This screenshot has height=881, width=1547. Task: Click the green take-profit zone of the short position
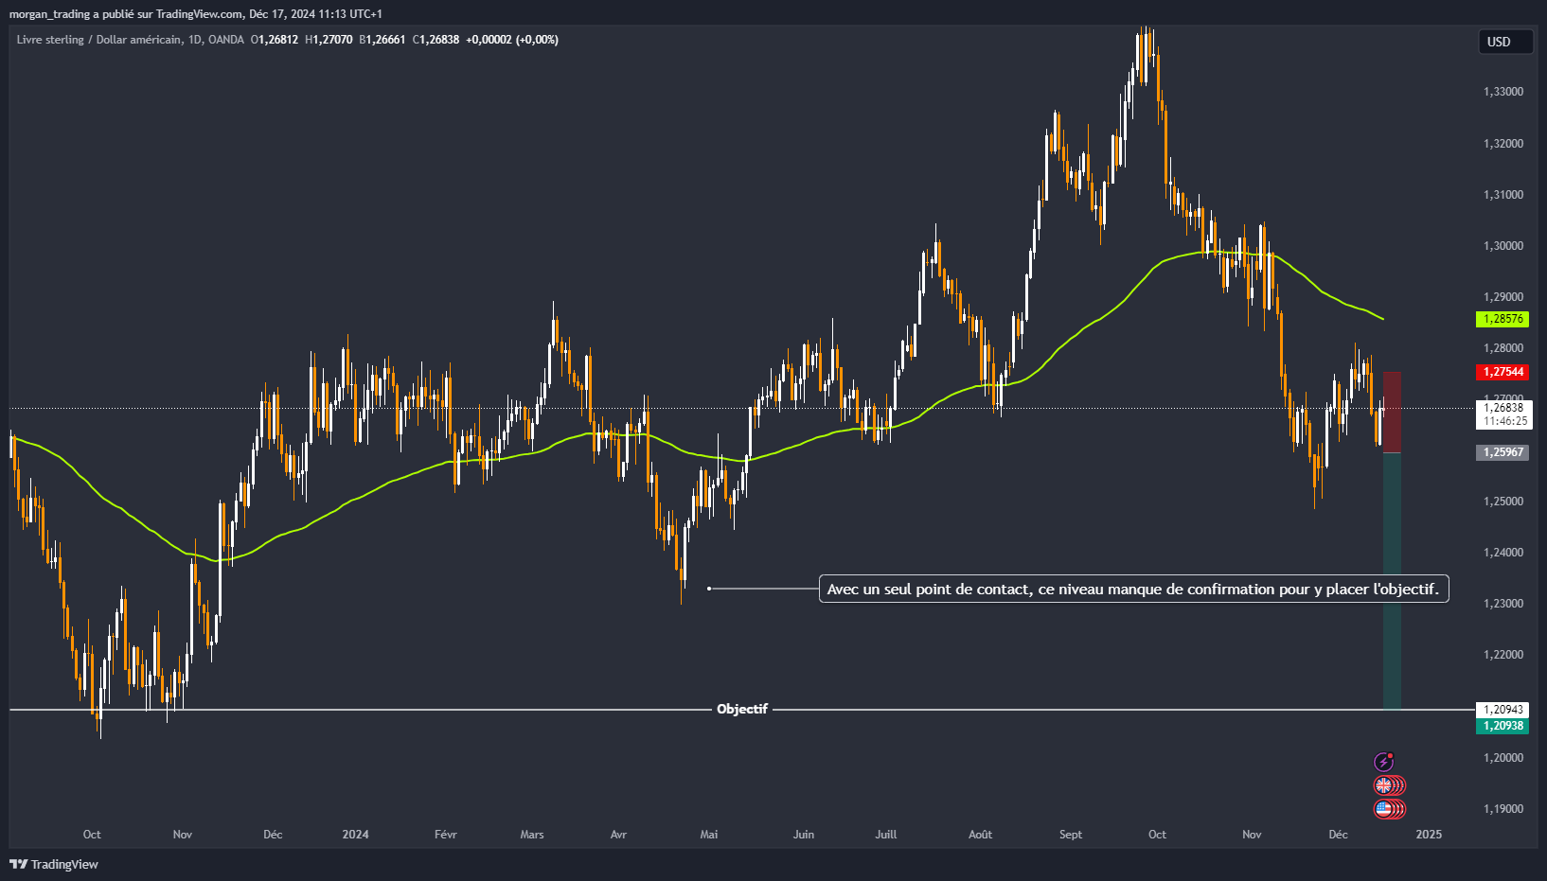pos(1392,581)
